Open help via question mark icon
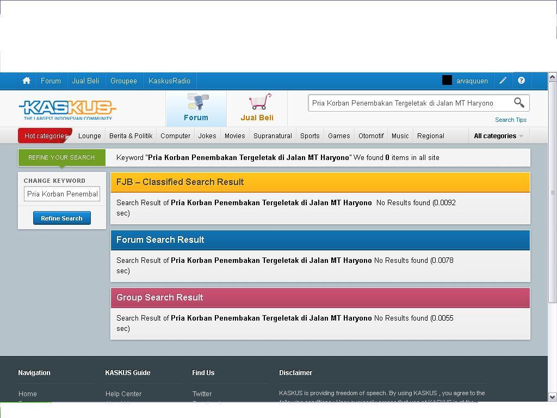 click(521, 81)
